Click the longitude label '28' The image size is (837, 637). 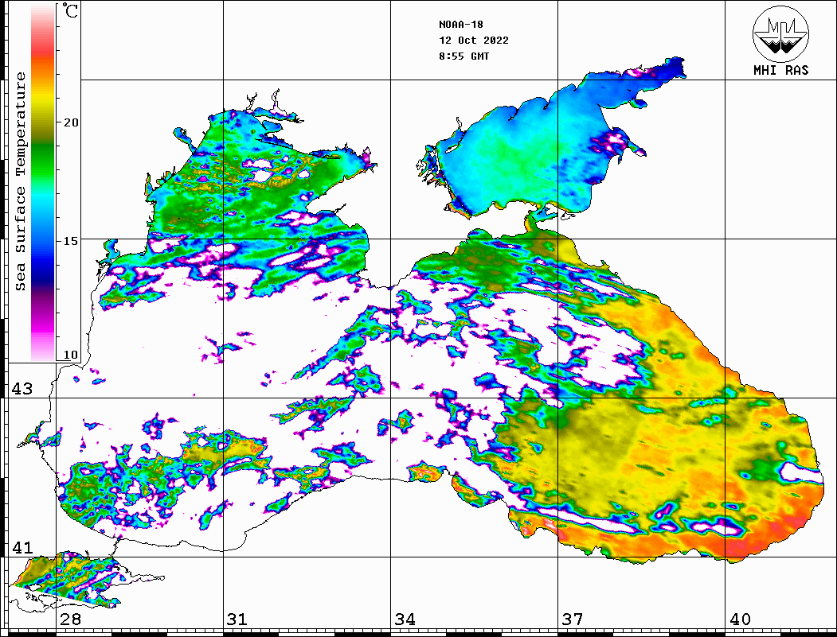click(70, 619)
